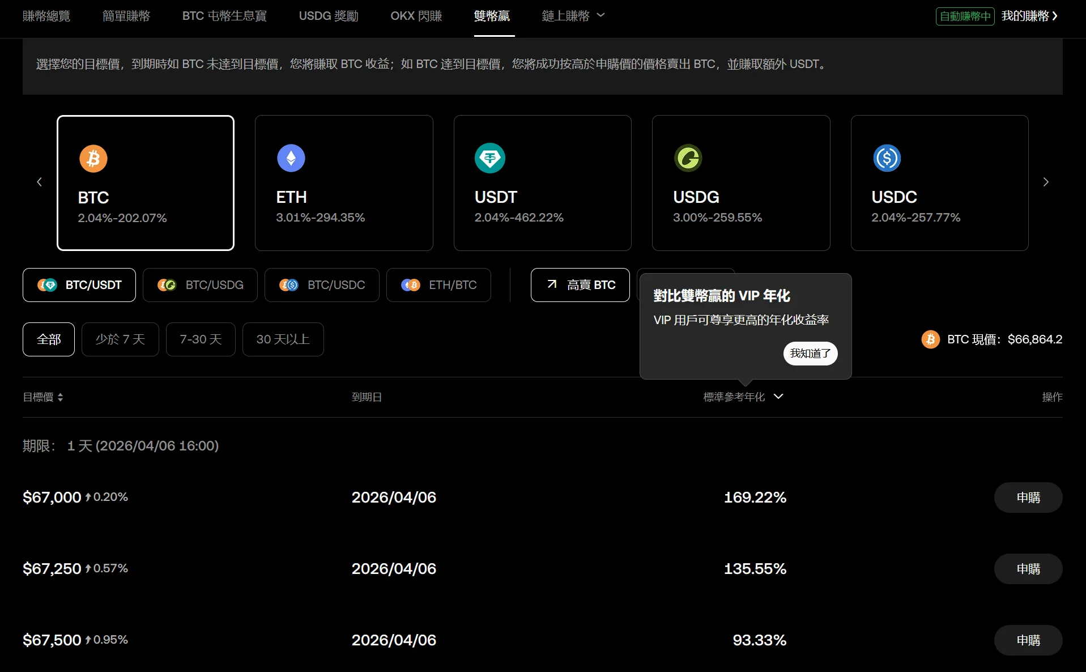Click the ETH/BTC pair coin icon

(x=411, y=285)
